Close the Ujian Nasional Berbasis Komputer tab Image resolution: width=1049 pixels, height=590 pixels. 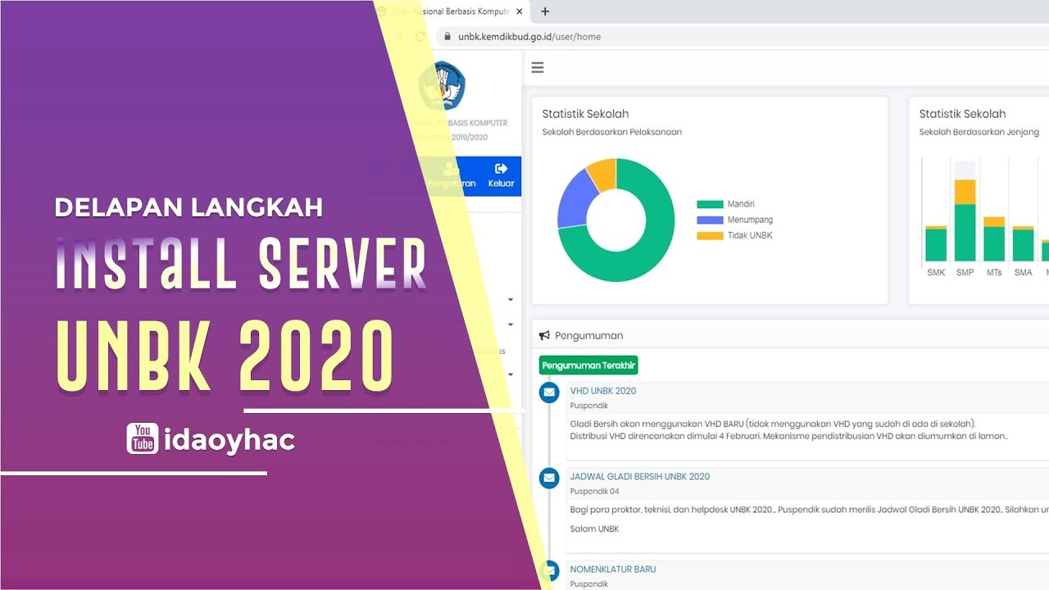(x=519, y=11)
